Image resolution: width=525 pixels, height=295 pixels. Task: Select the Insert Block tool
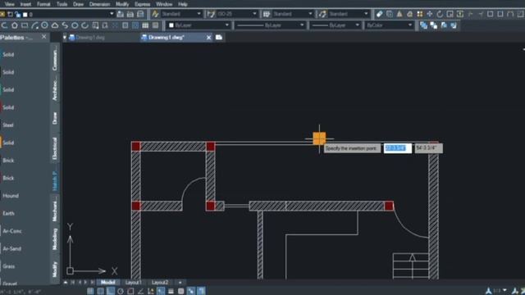tap(95, 25)
